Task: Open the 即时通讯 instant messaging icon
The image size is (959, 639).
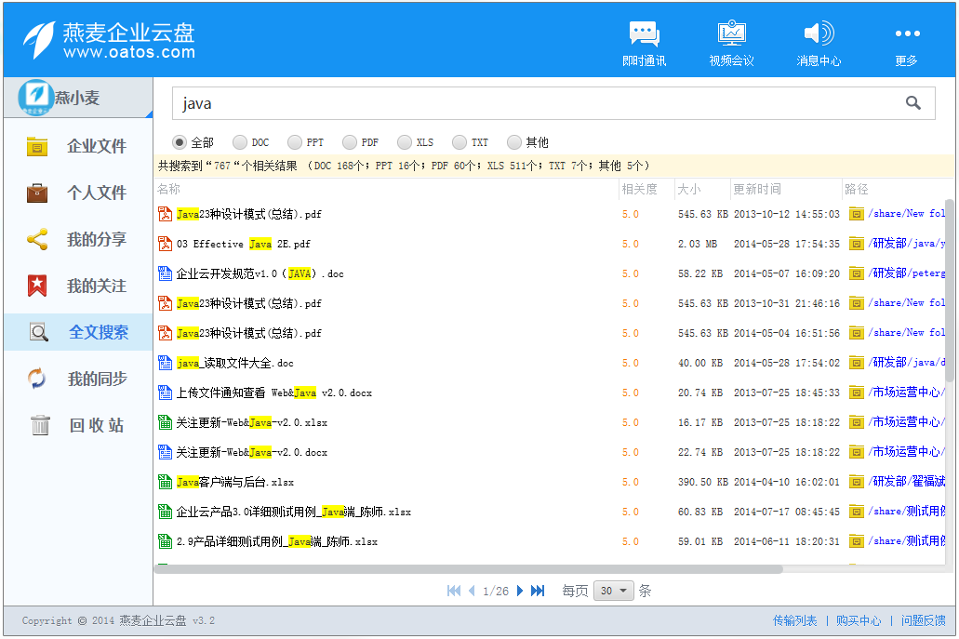Action: pyautogui.click(x=644, y=34)
